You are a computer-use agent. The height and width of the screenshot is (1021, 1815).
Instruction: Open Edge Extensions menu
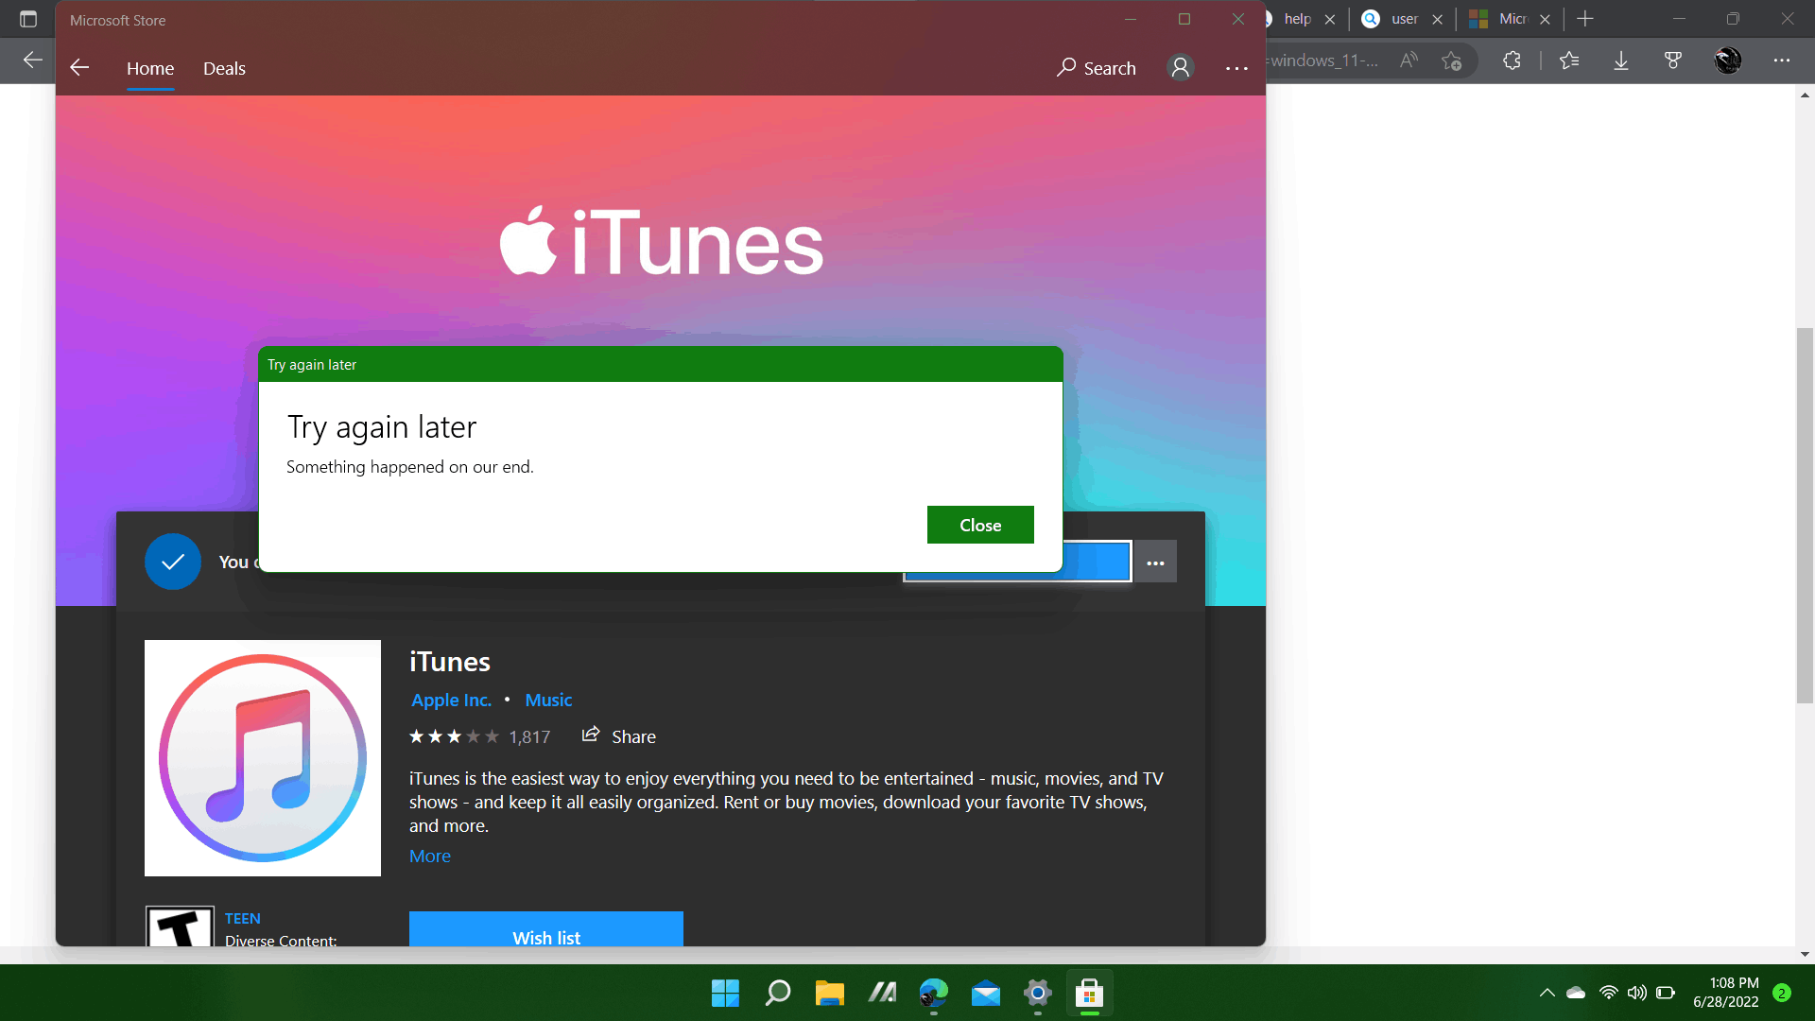pos(1512,61)
